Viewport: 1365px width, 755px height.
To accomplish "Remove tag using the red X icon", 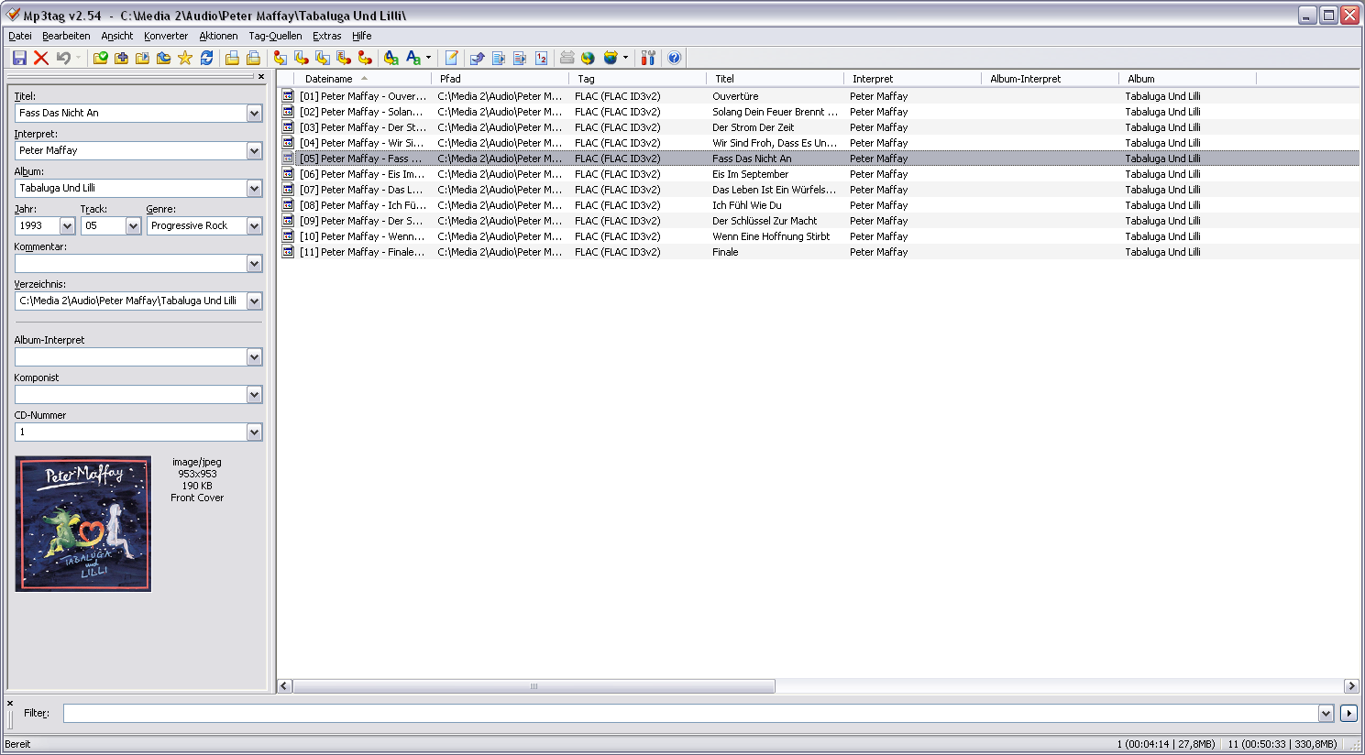I will [41, 58].
